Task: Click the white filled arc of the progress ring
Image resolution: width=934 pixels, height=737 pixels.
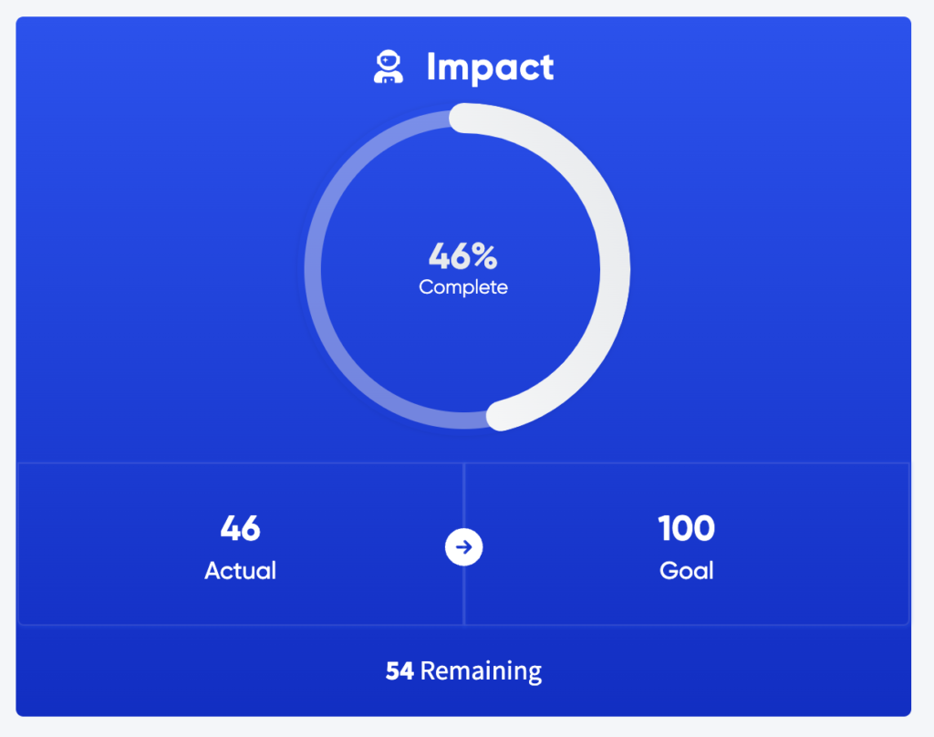Action: [x=614, y=268]
